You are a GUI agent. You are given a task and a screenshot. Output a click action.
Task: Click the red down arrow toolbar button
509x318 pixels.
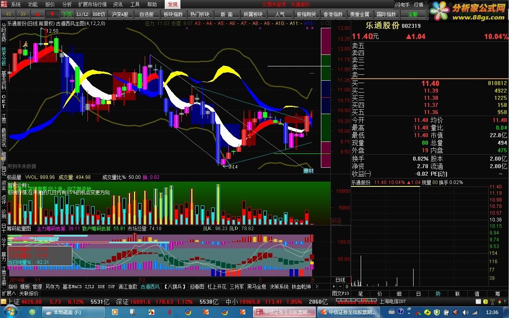(x=52, y=14)
